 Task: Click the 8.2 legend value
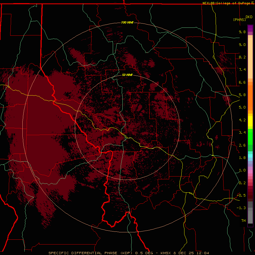pos(242,57)
